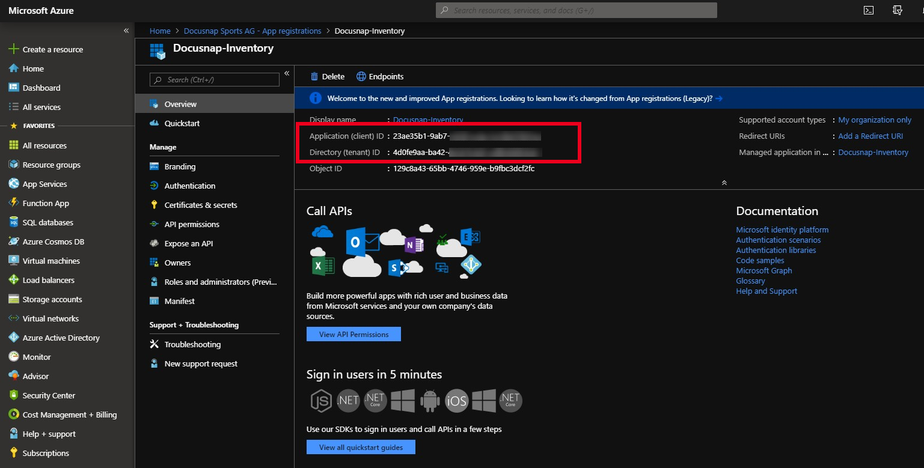The height and width of the screenshot is (468, 924).
Task: Open Code samples link
Action: click(760, 260)
